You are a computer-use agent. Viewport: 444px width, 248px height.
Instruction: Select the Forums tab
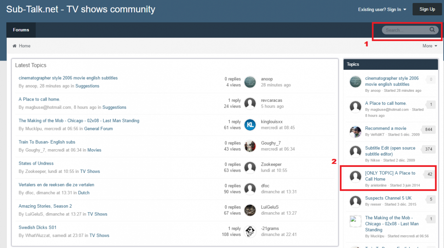21,30
